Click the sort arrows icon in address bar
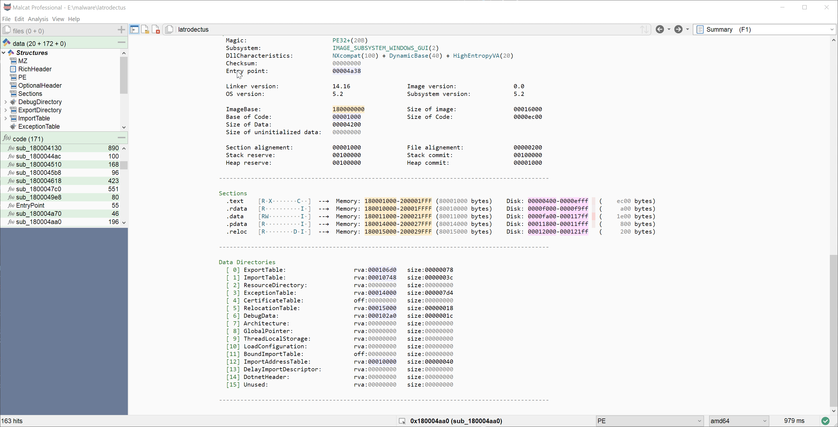The image size is (838, 427). [644, 30]
